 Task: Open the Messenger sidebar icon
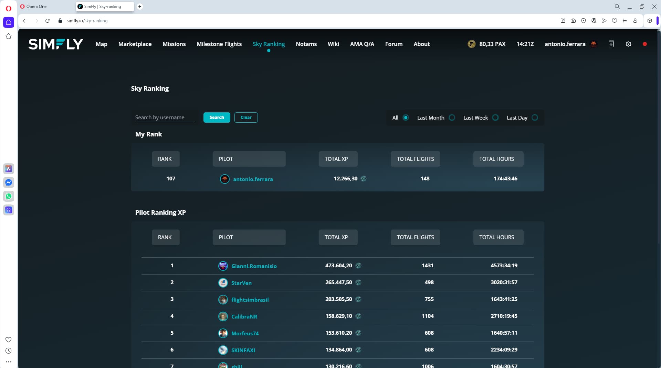pyautogui.click(x=9, y=182)
